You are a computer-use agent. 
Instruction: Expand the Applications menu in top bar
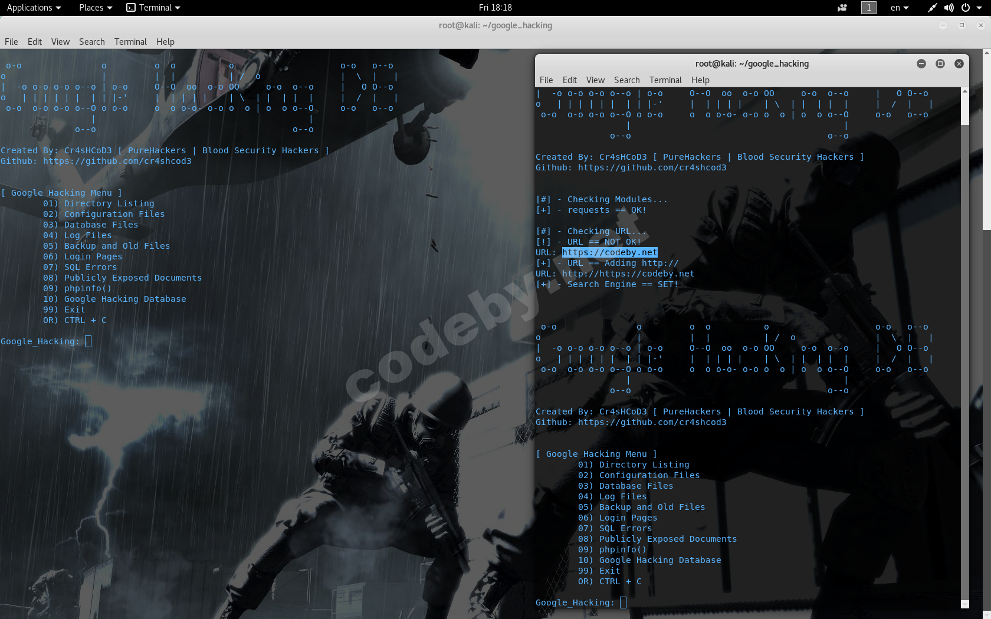click(x=34, y=8)
